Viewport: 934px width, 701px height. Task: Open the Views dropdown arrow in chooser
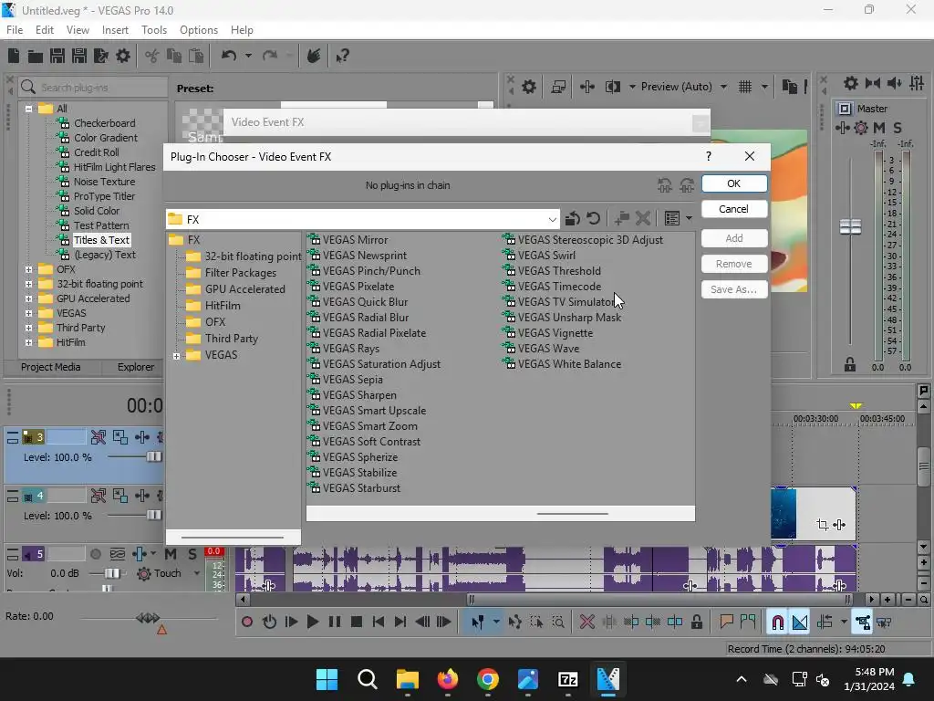click(689, 219)
